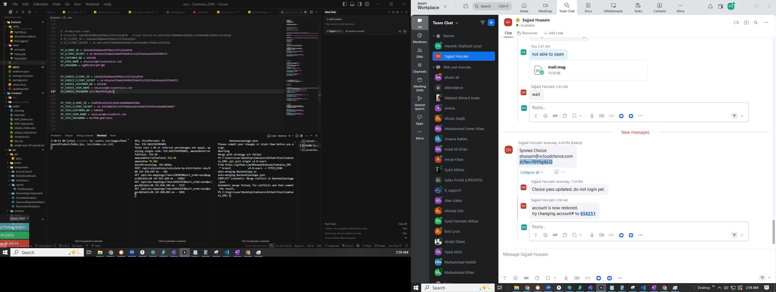776x292 pixels.
Task: Maximize Cursor terminal panel chevron
Action: coord(311,136)
